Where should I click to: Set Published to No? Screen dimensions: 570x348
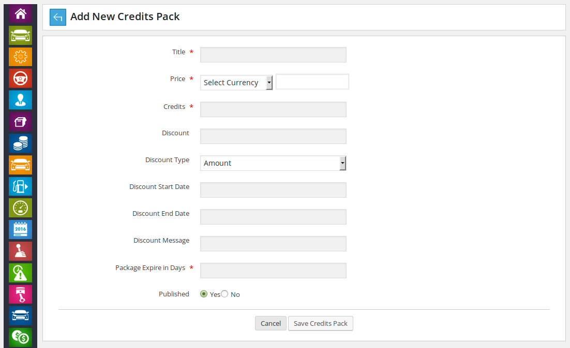tap(224, 294)
